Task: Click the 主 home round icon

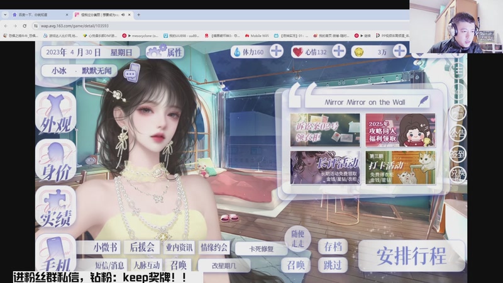Action: tap(458, 71)
